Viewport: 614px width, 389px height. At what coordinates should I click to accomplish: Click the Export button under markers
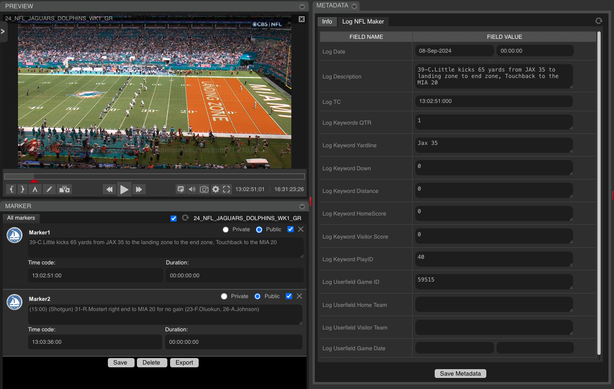(x=184, y=363)
